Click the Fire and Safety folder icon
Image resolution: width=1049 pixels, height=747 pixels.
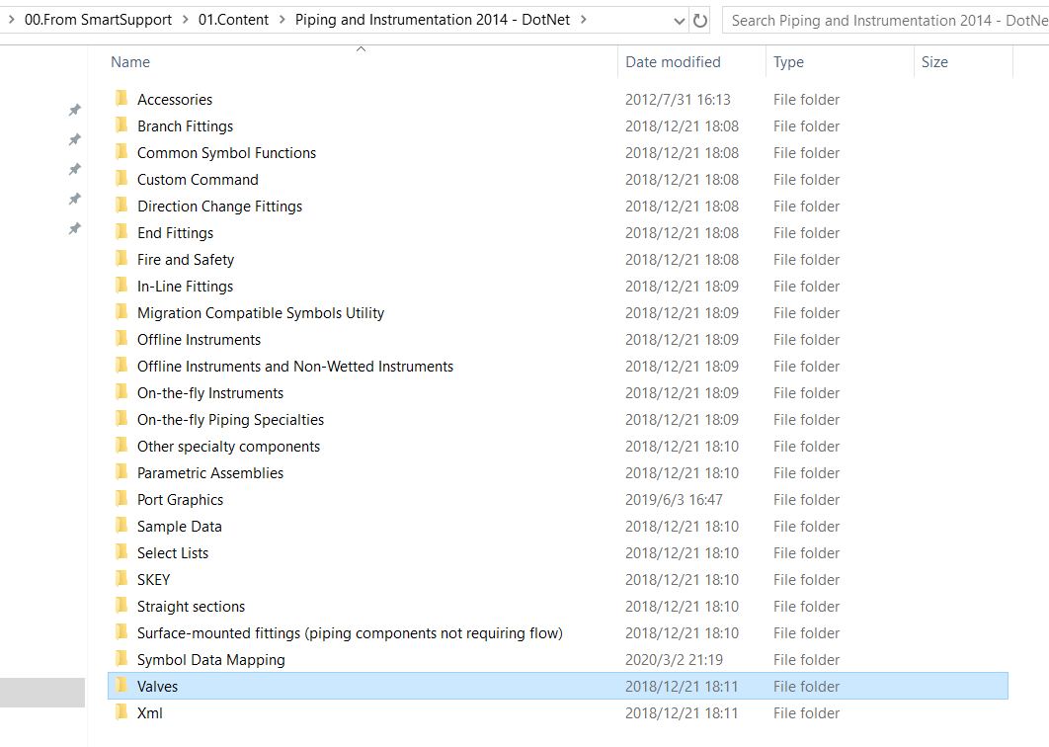(x=121, y=259)
